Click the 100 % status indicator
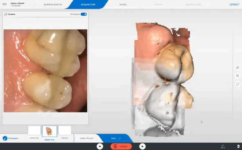 tap(223, 147)
